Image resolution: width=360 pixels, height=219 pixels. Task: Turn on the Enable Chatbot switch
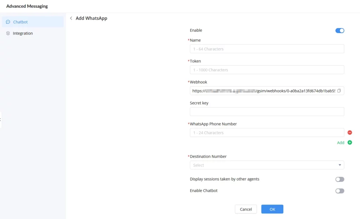point(340,191)
